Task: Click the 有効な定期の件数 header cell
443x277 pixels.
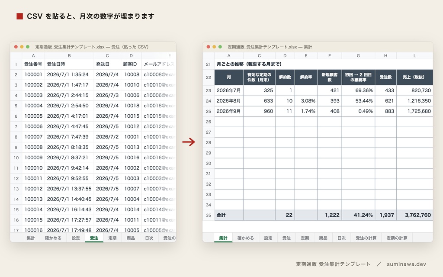Action: click(260, 77)
